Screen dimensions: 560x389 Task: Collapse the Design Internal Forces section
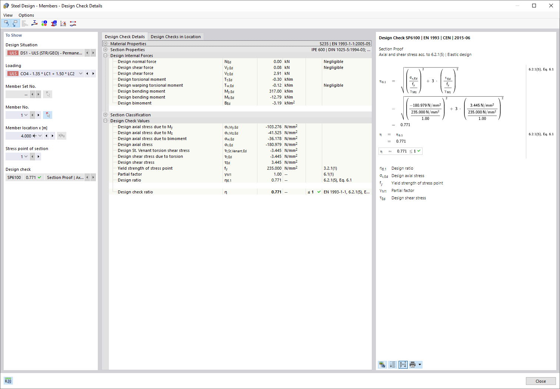click(x=105, y=55)
